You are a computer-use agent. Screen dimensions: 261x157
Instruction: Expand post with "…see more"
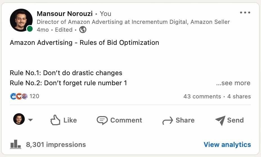(x=233, y=83)
